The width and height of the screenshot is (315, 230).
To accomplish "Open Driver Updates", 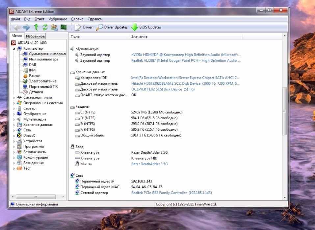I will [x=112, y=27].
